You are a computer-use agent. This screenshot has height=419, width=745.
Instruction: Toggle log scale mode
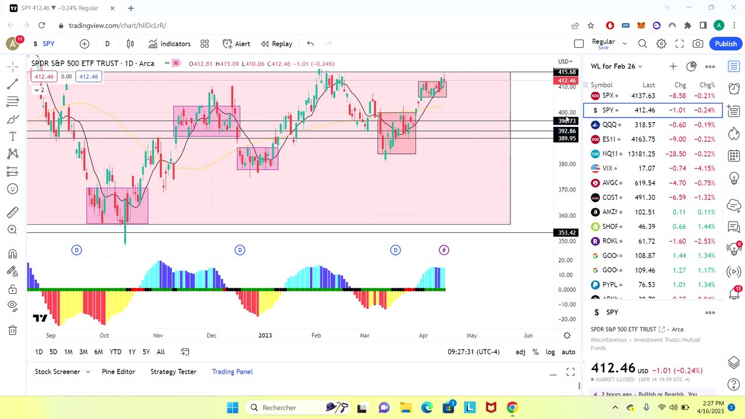tap(551, 351)
